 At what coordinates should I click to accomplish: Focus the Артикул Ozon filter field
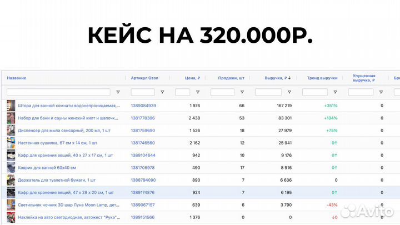[x=143, y=92]
